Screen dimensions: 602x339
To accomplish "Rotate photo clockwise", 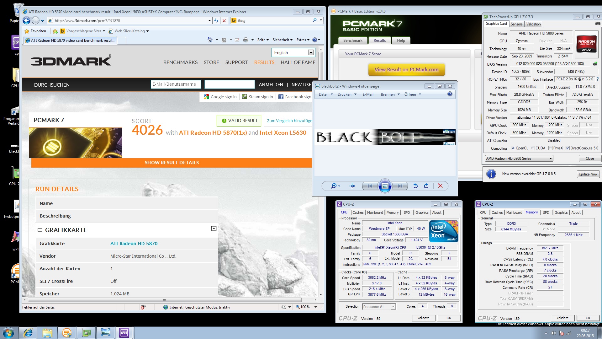I will (x=426, y=186).
